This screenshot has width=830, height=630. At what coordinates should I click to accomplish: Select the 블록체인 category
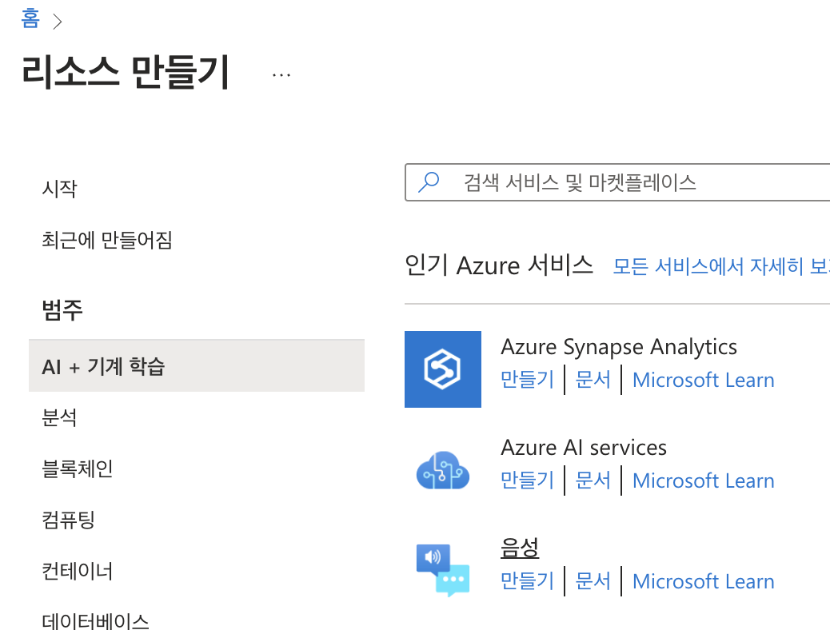(78, 469)
